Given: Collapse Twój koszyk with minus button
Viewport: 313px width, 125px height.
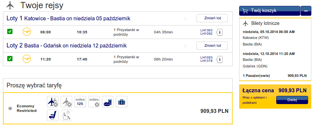Looking at the screenshot, I should click(306, 11).
